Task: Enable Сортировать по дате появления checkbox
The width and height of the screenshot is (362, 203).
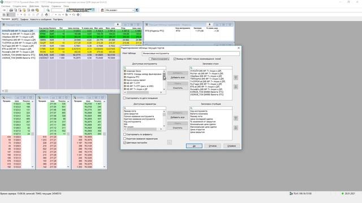Action: [124, 98]
